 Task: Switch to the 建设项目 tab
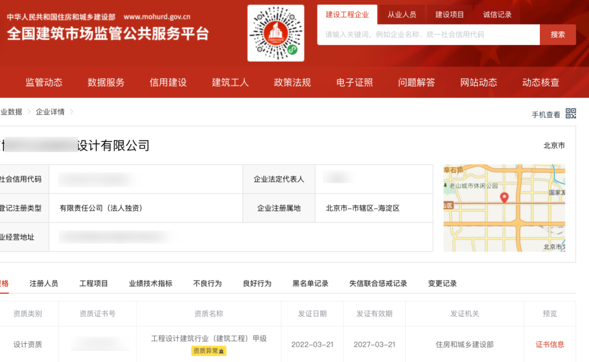(x=449, y=14)
